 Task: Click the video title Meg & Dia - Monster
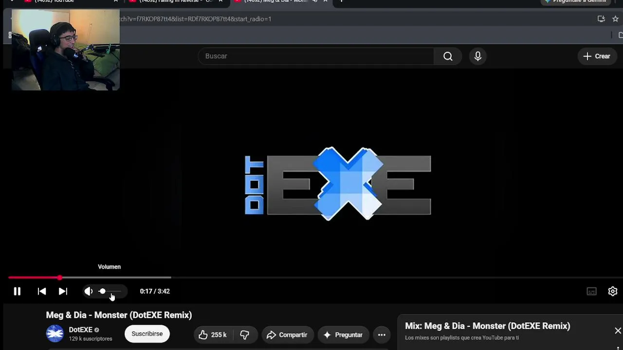[119, 315]
